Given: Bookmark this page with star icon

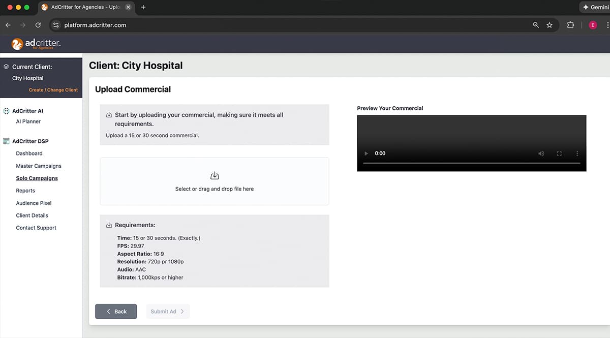Looking at the screenshot, I should point(550,25).
